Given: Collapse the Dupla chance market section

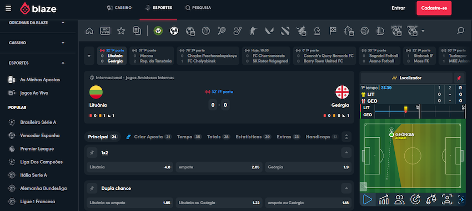Looking at the screenshot, I should pyautogui.click(x=346, y=188).
